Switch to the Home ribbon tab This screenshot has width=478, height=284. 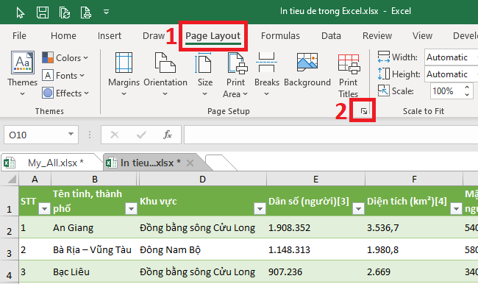coord(63,36)
